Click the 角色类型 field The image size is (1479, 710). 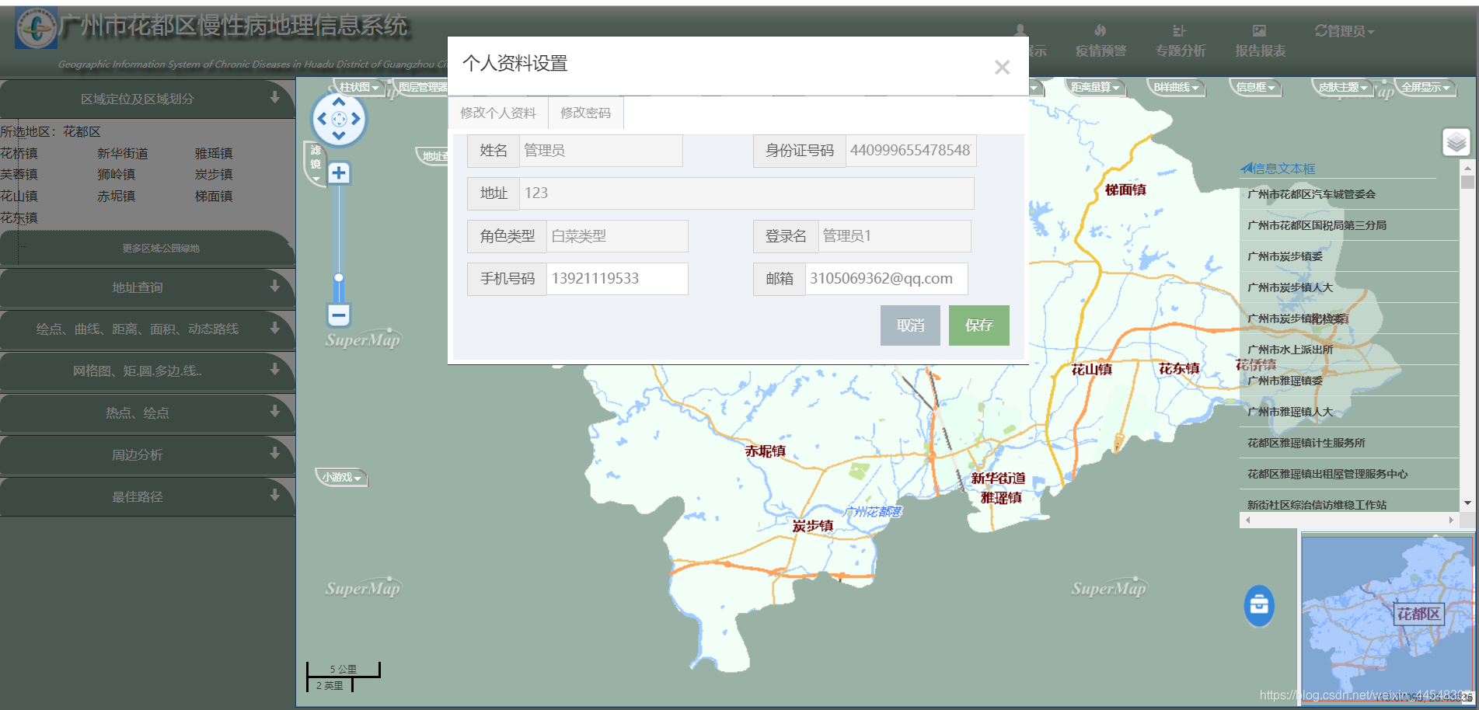(617, 236)
